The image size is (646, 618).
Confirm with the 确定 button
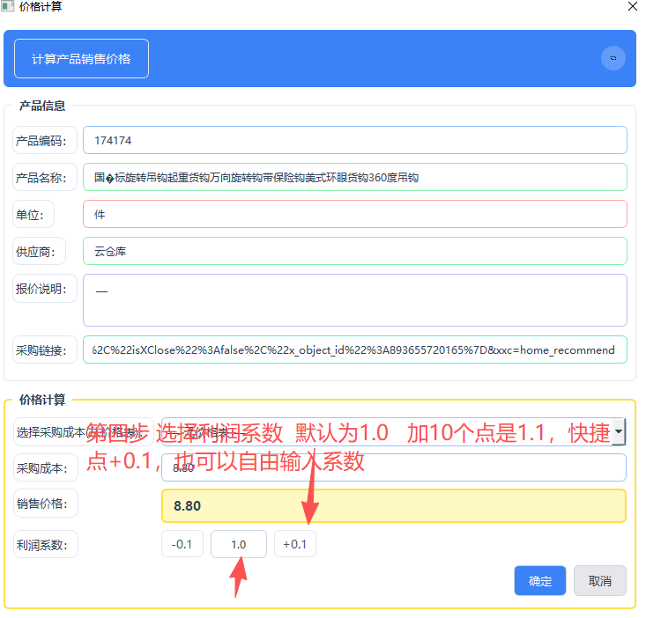539,580
